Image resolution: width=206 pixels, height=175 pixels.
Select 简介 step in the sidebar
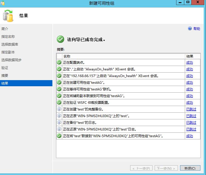pyautogui.click(x=5, y=29)
